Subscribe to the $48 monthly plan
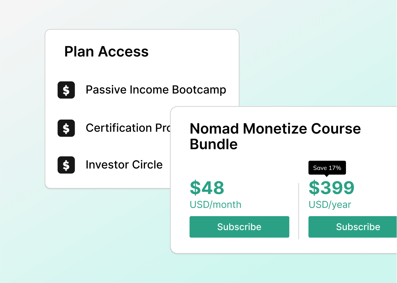The height and width of the screenshot is (283, 397). pos(239,227)
